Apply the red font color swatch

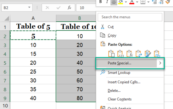[x=131, y=2]
